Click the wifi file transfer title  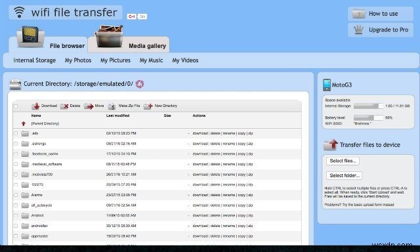[x=74, y=12]
